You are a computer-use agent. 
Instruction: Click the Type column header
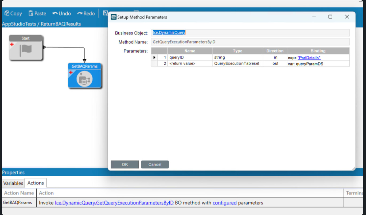[x=237, y=51]
